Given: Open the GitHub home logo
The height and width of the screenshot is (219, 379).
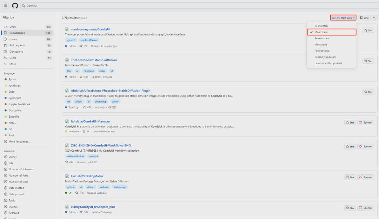Looking at the screenshot, I should tap(15, 6).
